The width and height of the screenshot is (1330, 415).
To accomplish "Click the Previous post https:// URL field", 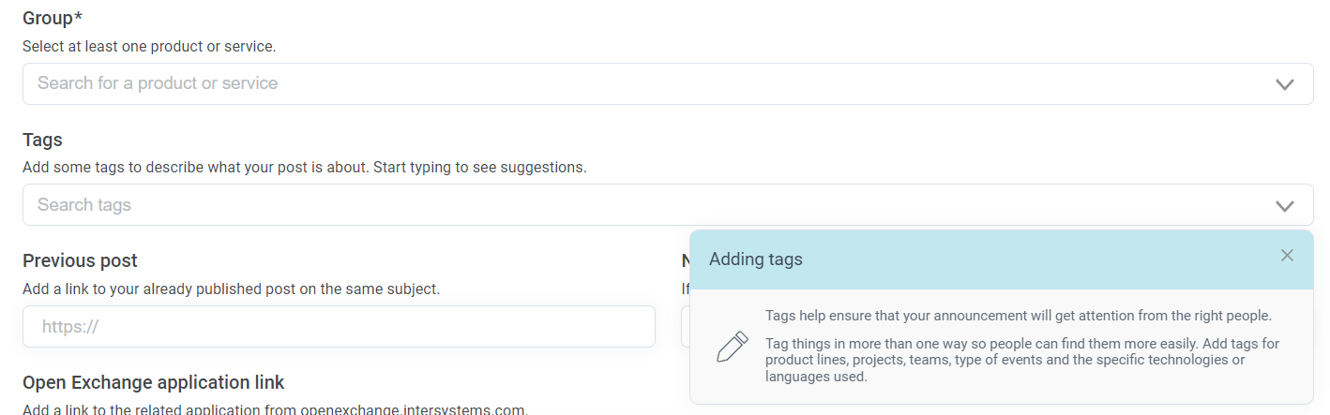I will [x=339, y=327].
